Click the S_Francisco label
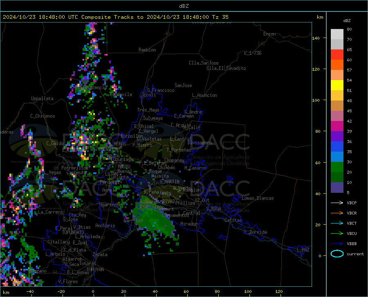This screenshot has width=368, height=297. pyautogui.click(x=161, y=90)
